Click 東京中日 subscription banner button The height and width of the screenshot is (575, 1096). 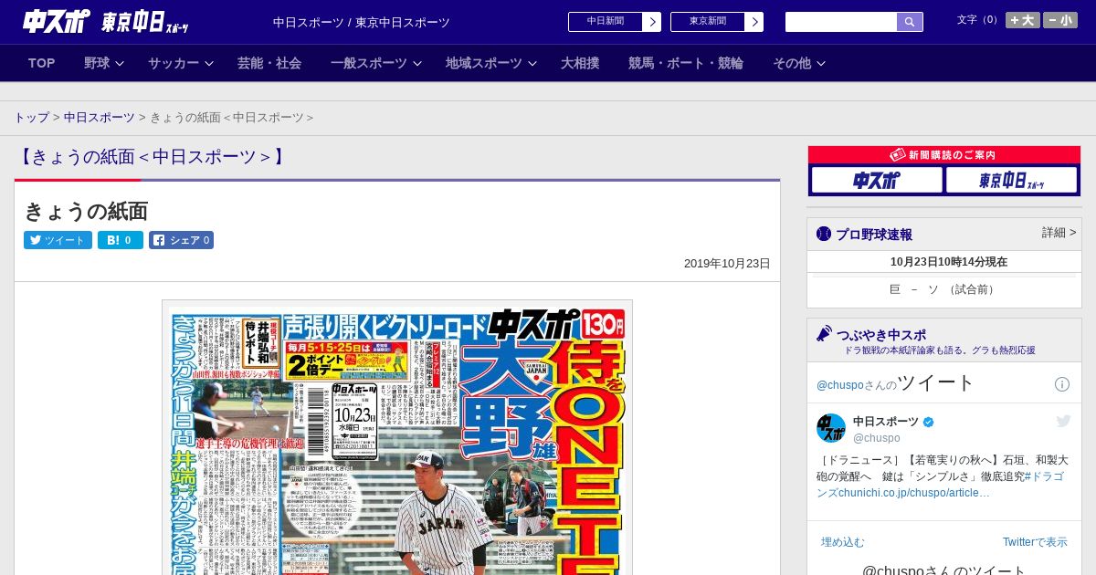(x=1012, y=181)
